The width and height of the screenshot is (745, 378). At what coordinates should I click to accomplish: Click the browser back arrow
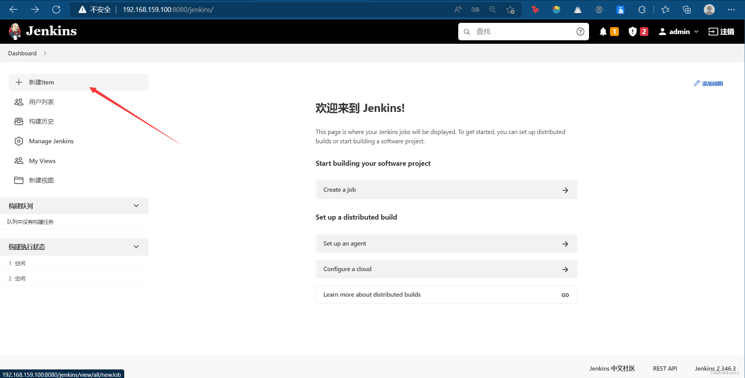[x=14, y=9]
